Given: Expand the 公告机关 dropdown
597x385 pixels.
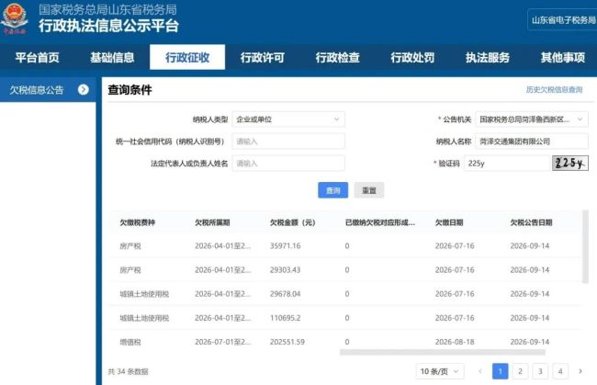Looking at the screenshot, I should click(x=532, y=119).
